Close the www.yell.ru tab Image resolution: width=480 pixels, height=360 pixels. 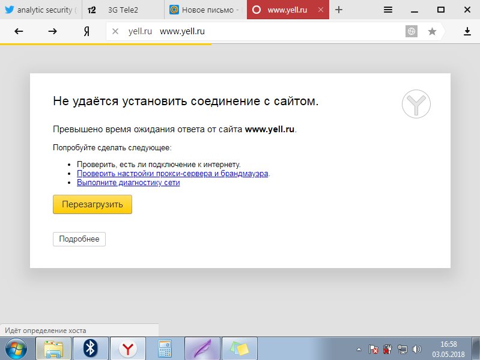(x=321, y=10)
